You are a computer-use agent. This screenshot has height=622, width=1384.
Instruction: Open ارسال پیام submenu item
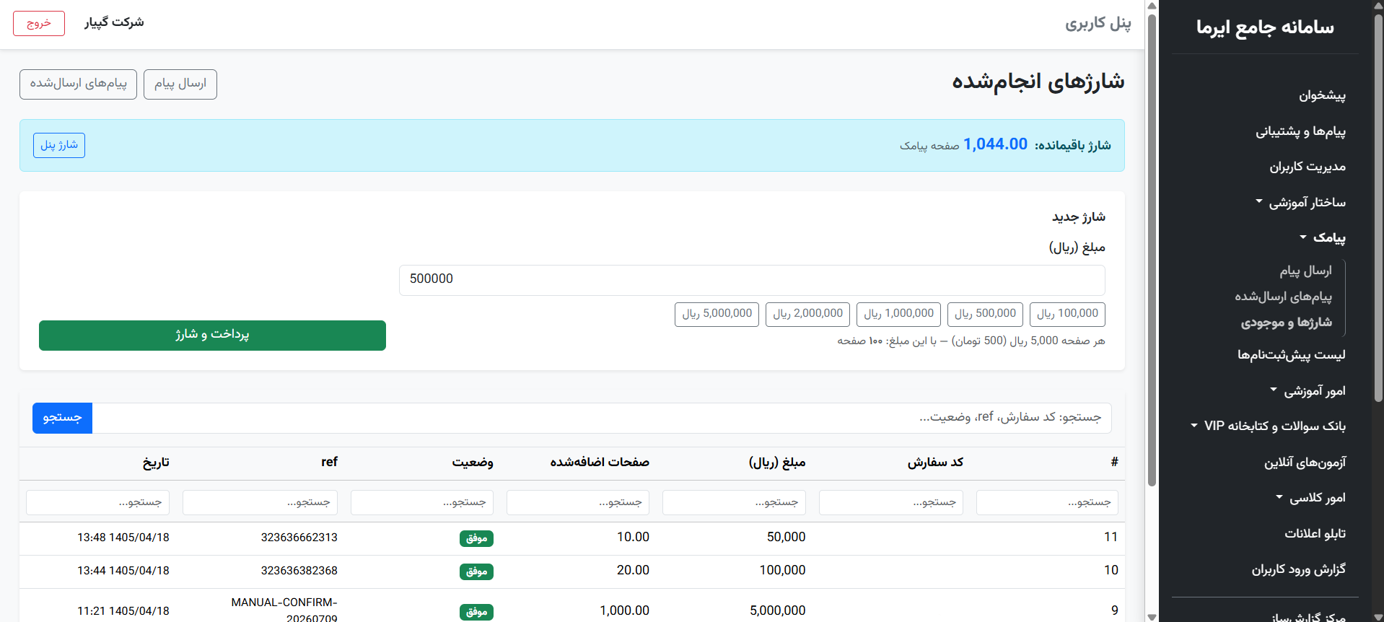click(x=1305, y=271)
